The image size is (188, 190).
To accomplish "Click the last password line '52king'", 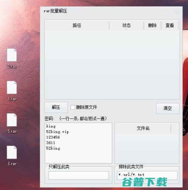I will click(53, 148).
